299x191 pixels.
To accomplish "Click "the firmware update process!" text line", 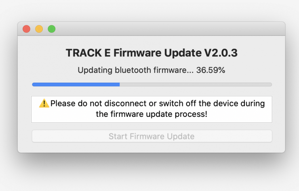I will pos(152,114).
